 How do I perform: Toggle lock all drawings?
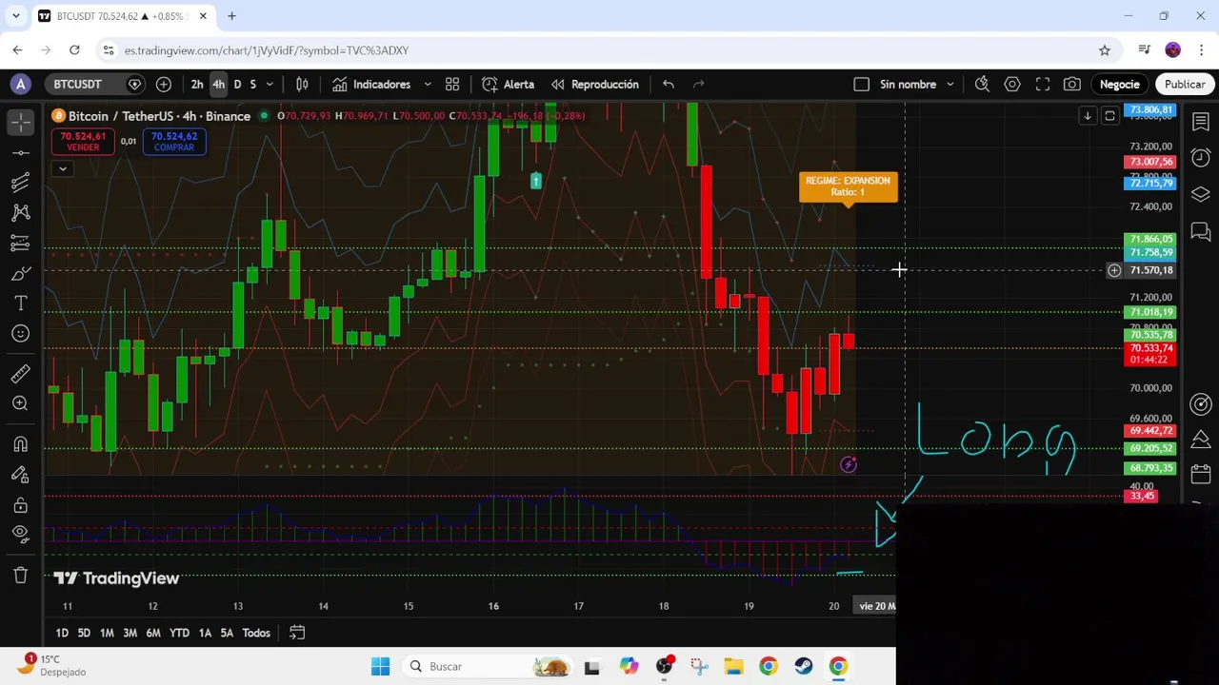coord(20,505)
